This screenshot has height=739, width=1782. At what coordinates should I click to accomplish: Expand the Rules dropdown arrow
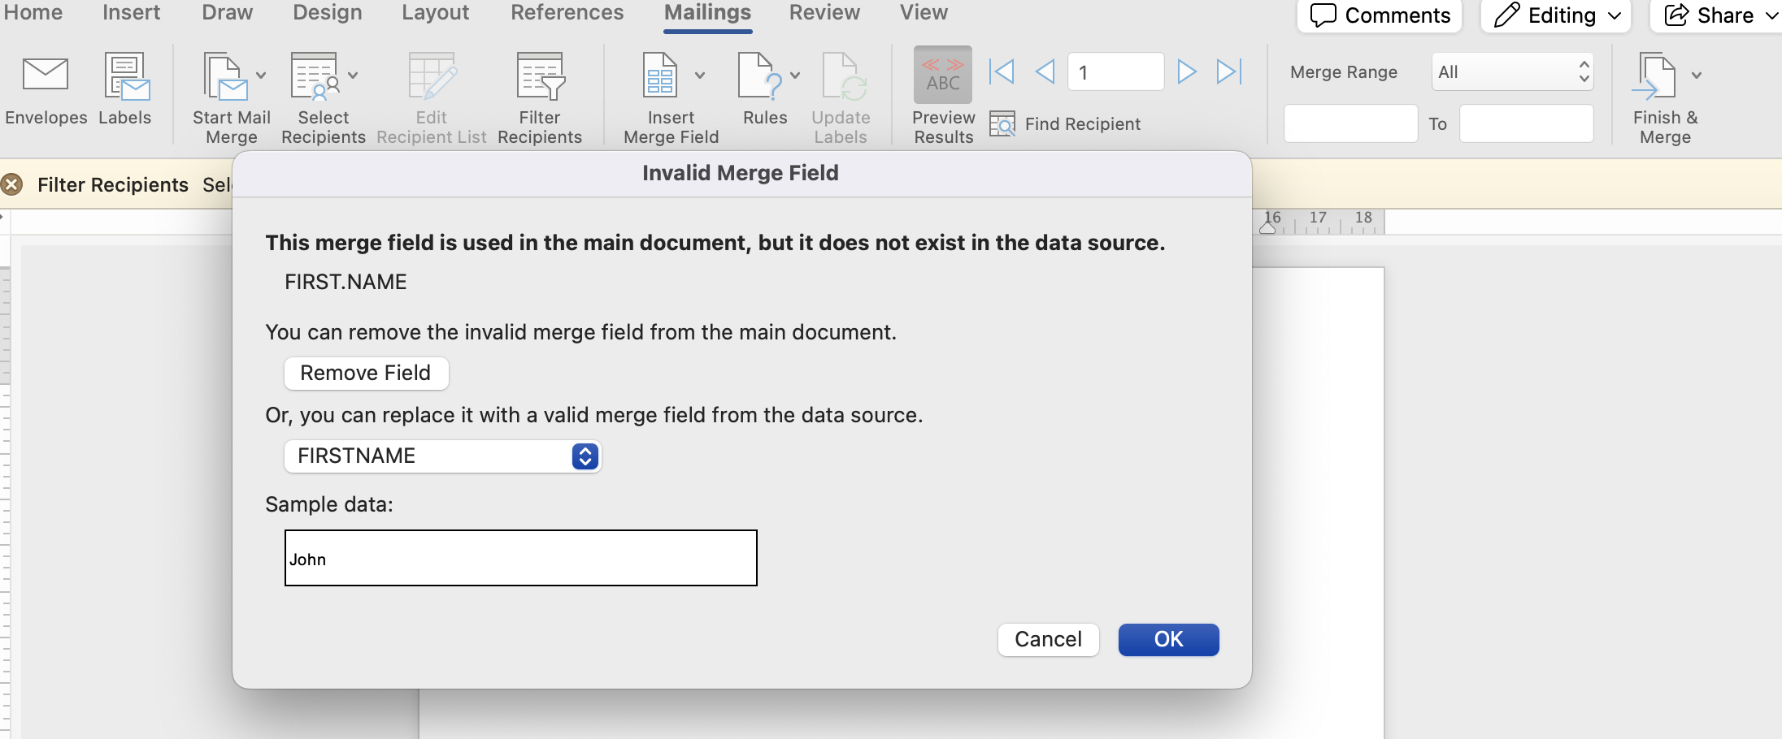(795, 76)
